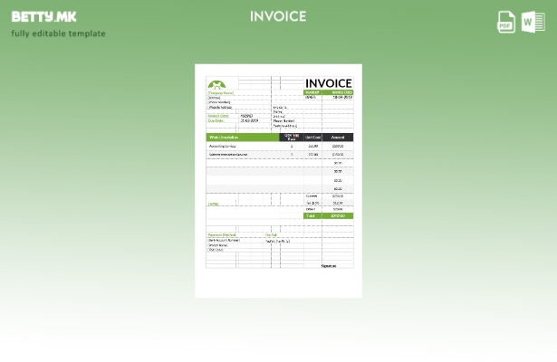Viewport: 557px width, 362px height.
Task: Click the Signature line at bottom
Action: (x=328, y=266)
